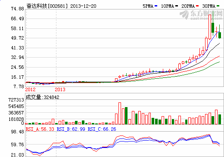The image size is (224, 157).
Task: Click the RSI_C:66.26 indicator label
Action: (102, 129)
